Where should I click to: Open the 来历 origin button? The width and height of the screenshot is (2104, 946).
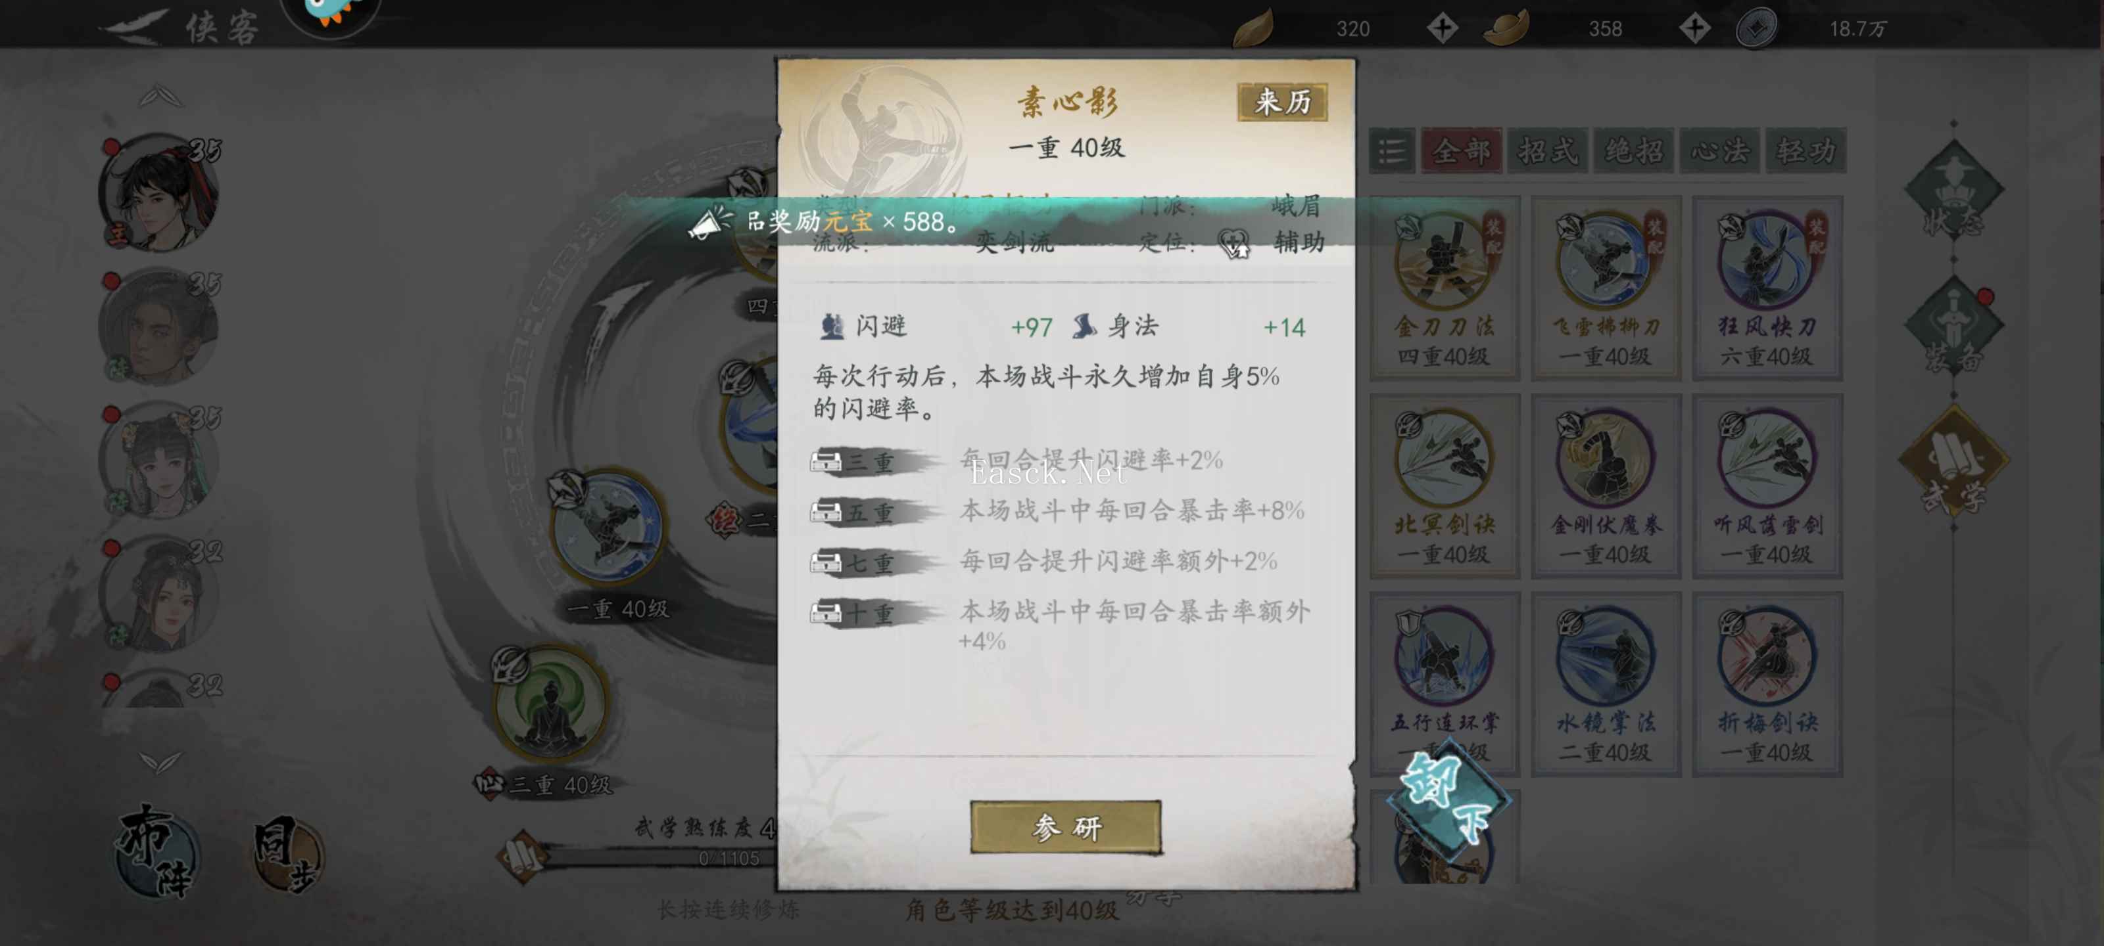(x=1282, y=102)
